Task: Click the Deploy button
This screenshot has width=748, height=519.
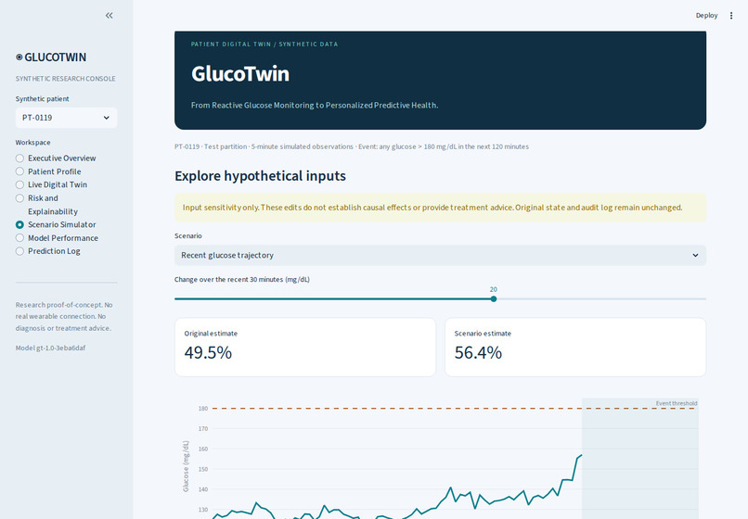Action: click(x=706, y=15)
